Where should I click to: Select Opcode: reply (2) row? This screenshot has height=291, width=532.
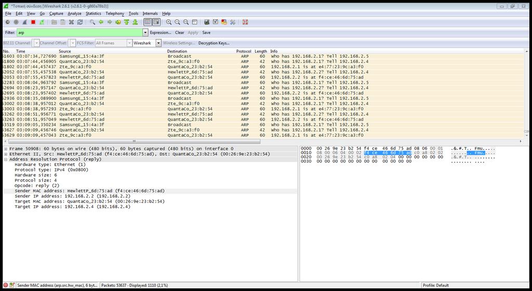coord(37,186)
